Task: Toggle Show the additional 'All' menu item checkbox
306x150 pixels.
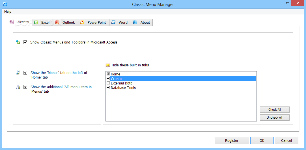Action: (25, 87)
